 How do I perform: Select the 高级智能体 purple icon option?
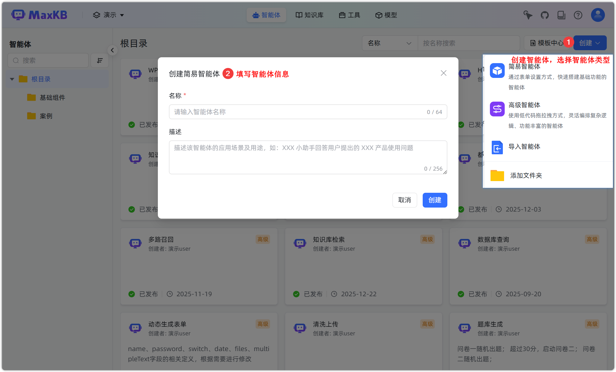[497, 109]
